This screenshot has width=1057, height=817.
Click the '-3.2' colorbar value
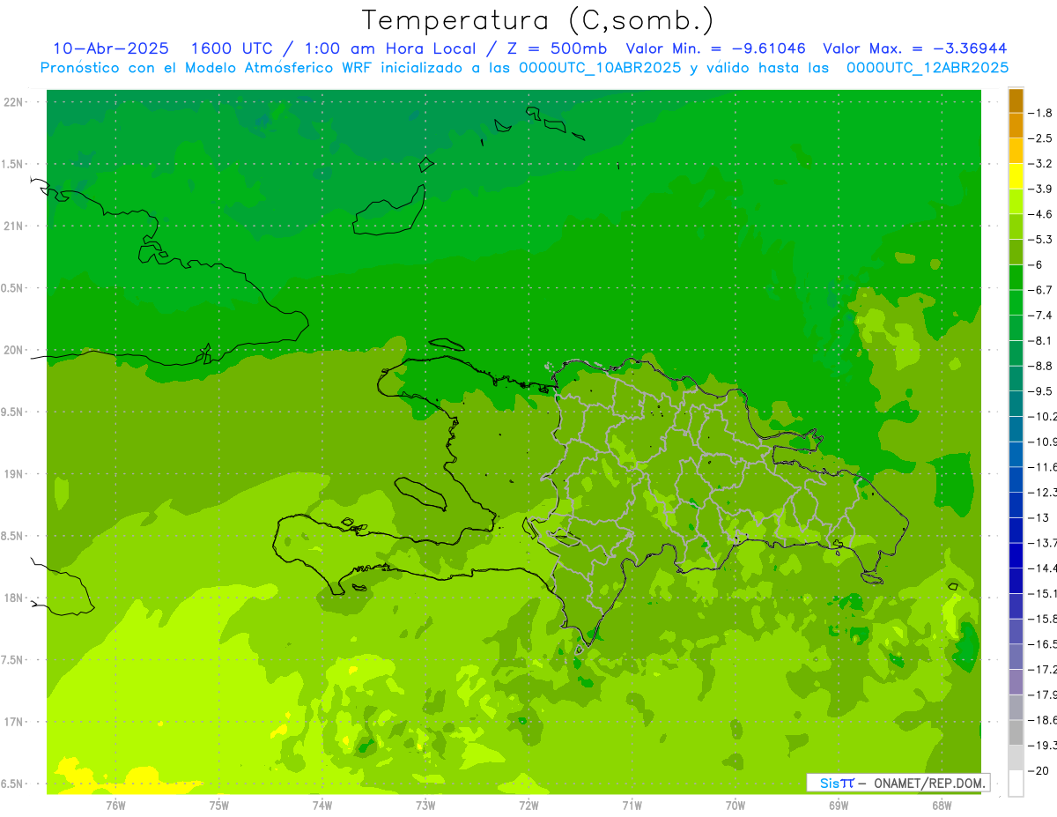point(1040,164)
